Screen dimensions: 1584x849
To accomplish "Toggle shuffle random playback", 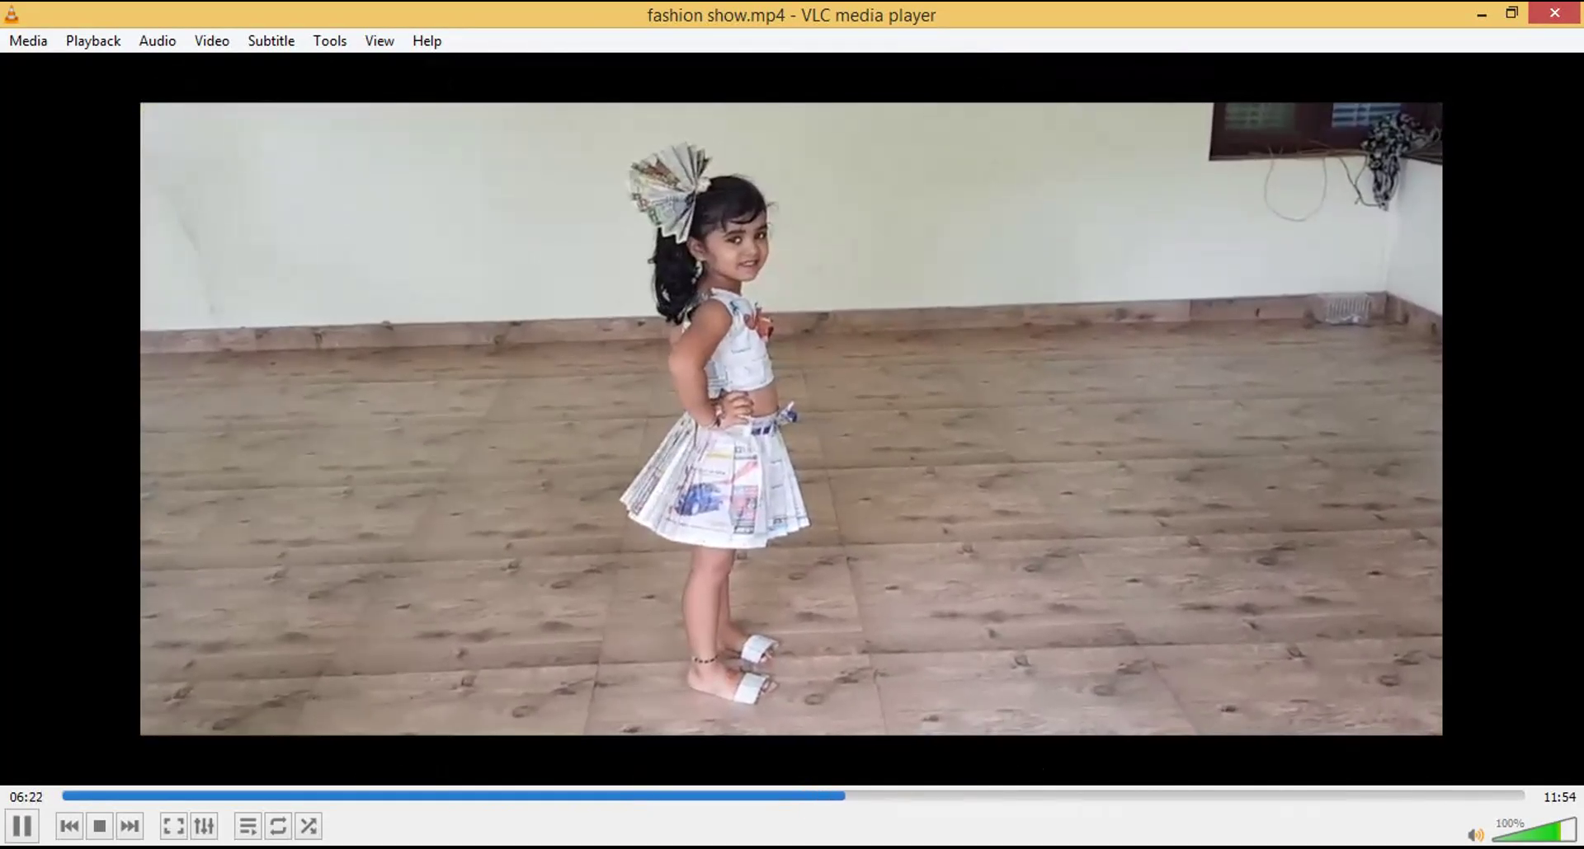I will (309, 826).
